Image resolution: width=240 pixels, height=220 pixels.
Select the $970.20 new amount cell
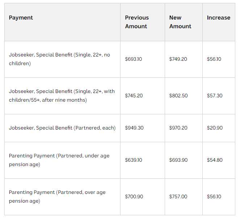[178, 128]
